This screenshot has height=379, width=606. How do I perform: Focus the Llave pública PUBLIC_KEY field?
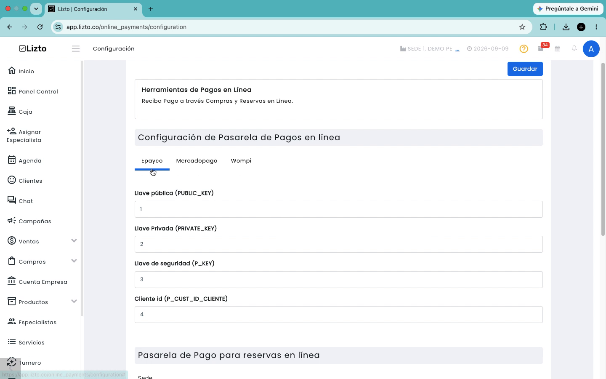coord(338,209)
